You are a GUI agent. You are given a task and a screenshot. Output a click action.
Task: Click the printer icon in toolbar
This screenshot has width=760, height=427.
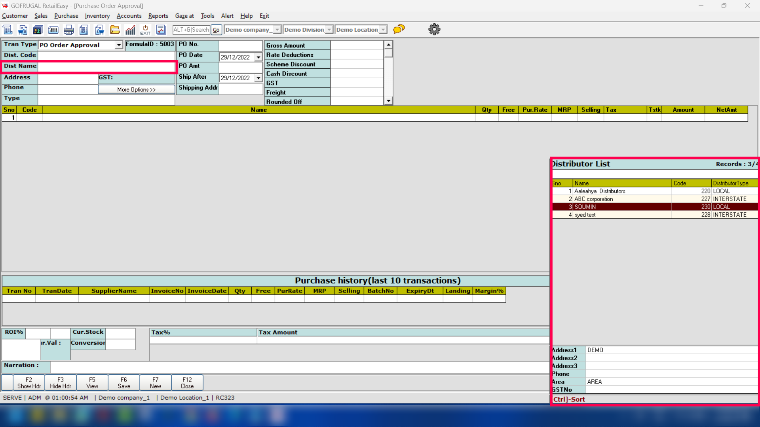point(68,30)
